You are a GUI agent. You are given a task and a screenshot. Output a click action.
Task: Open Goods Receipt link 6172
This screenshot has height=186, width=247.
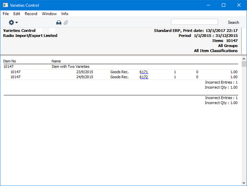coord(144,77)
